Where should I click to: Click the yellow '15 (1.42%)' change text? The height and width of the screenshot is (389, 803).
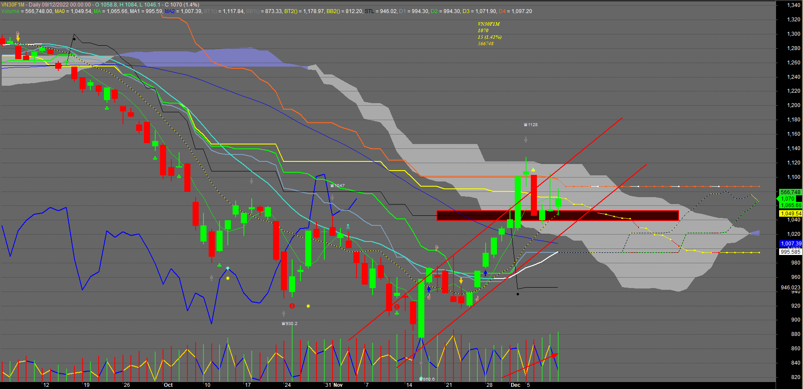[x=490, y=37]
